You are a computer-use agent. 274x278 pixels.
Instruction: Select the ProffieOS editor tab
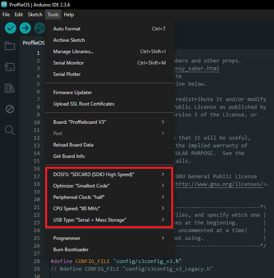(34, 43)
